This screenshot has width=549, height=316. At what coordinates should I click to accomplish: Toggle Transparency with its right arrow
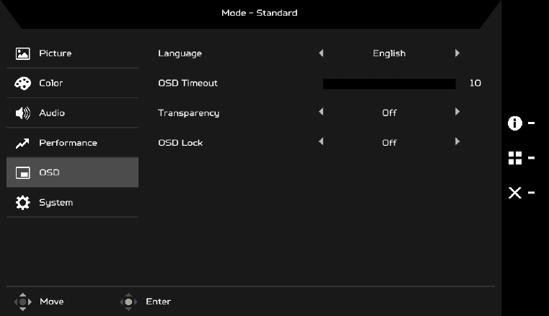click(457, 112)
